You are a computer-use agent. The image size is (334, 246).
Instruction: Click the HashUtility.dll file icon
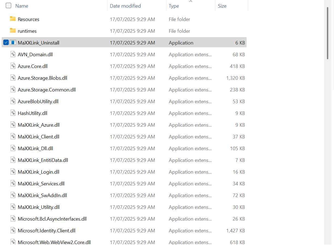click(13, 113)
